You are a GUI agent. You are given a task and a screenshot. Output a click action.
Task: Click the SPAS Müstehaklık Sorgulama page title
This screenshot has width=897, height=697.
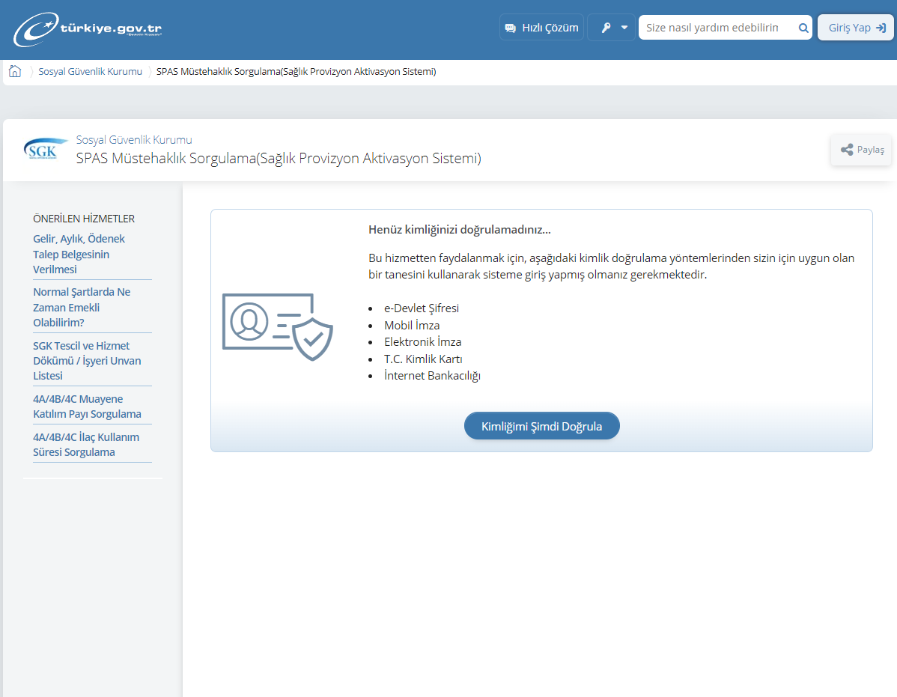pos(279,159)
